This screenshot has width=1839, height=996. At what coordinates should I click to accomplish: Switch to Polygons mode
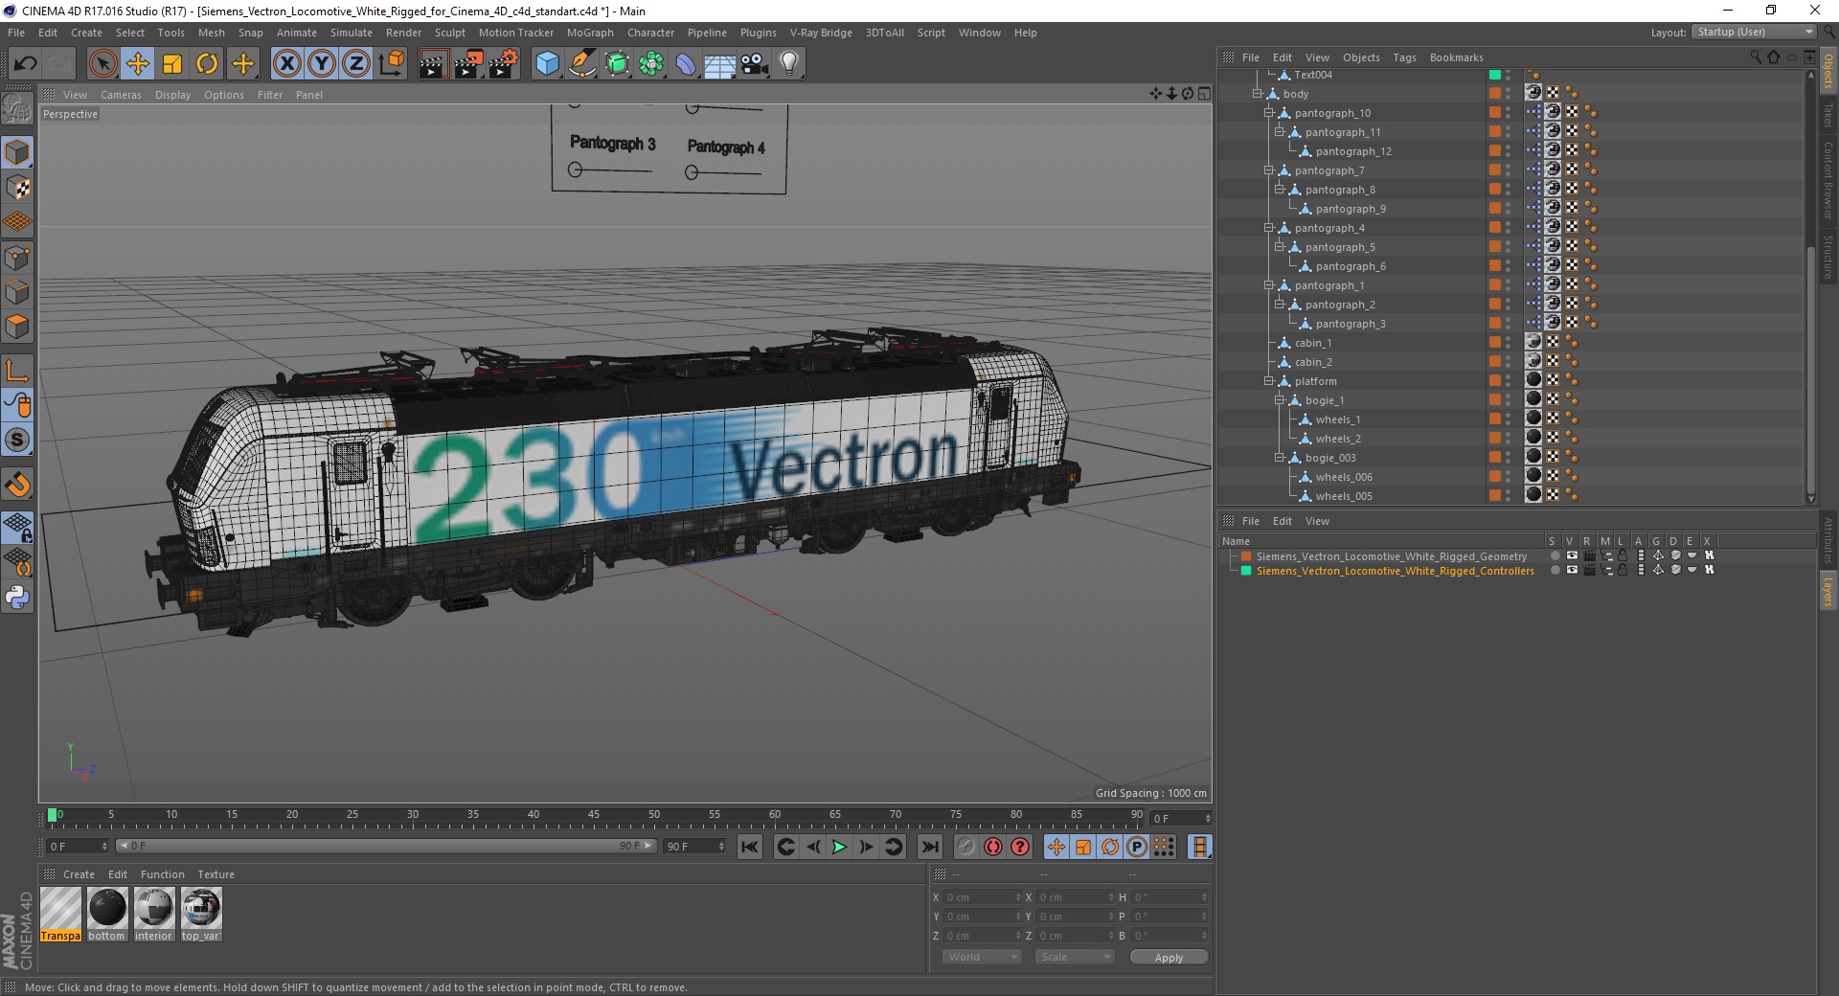click(x=17, y=327)
